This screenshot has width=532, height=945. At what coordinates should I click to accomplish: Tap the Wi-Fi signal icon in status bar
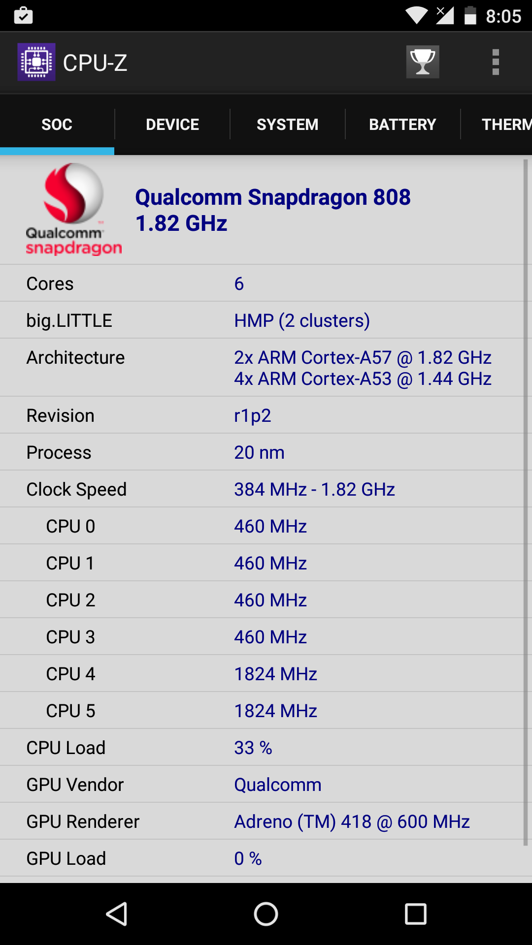(x=416, y=16)
